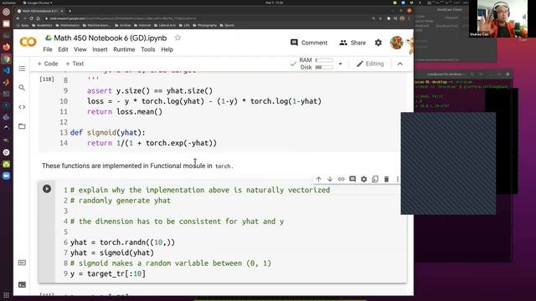Add a new Text cell
The image size is (536, 301).
click(75, 64)
